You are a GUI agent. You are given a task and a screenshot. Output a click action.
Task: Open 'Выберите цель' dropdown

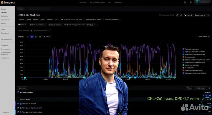[x=201, y=88]
